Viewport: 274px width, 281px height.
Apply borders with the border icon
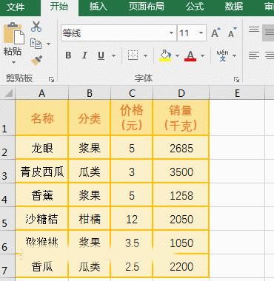click(133, 55)
